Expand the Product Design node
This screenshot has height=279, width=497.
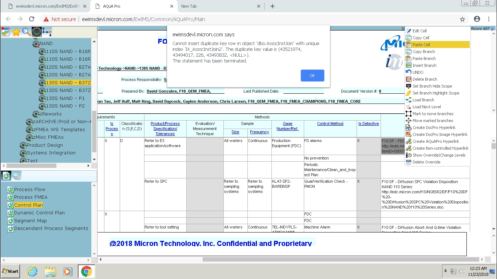[23, 145]
